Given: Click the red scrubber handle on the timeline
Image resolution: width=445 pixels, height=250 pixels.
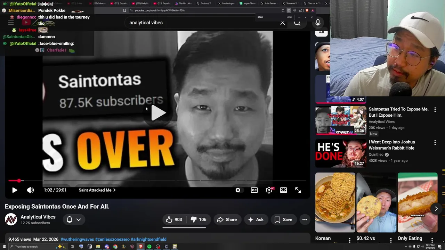Looking at the screenshot, I should (19, 181).
